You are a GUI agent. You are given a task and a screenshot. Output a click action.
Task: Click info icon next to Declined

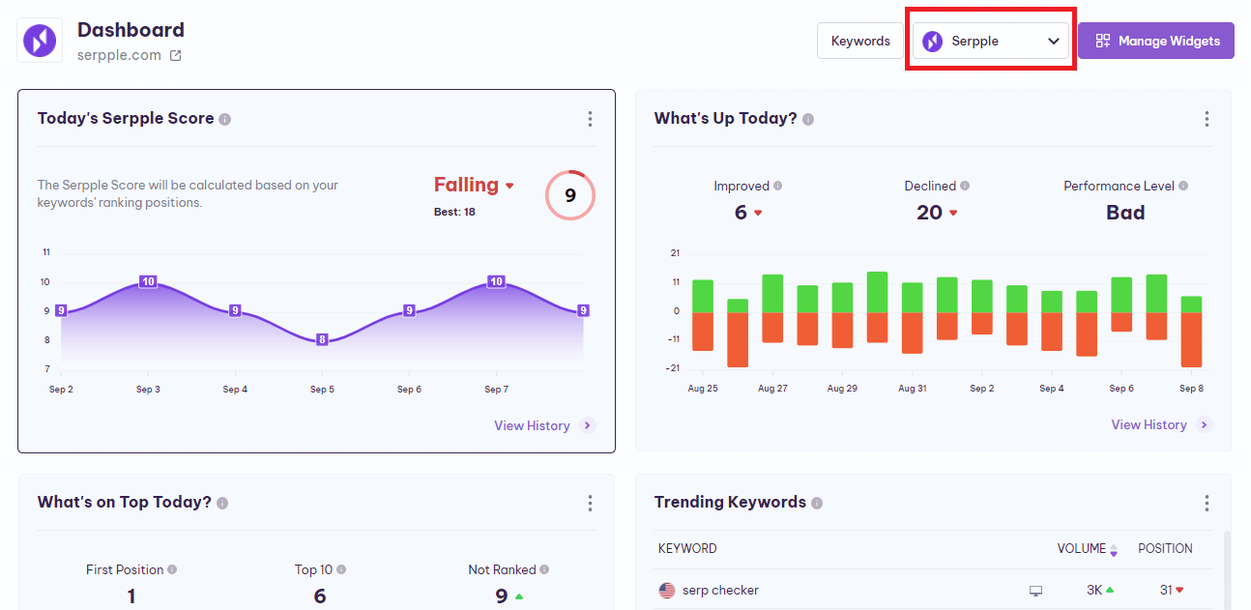tap(965, 186)
